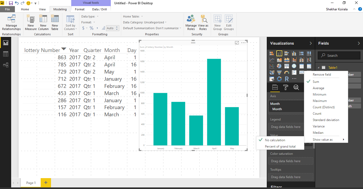Click Manage Roles button

[x=191, y=23]
